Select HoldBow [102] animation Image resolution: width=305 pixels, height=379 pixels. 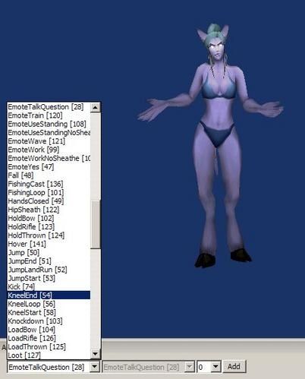pos(49,218)
